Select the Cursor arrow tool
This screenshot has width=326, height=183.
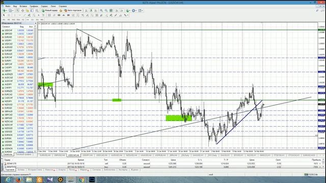pos(4,15)
